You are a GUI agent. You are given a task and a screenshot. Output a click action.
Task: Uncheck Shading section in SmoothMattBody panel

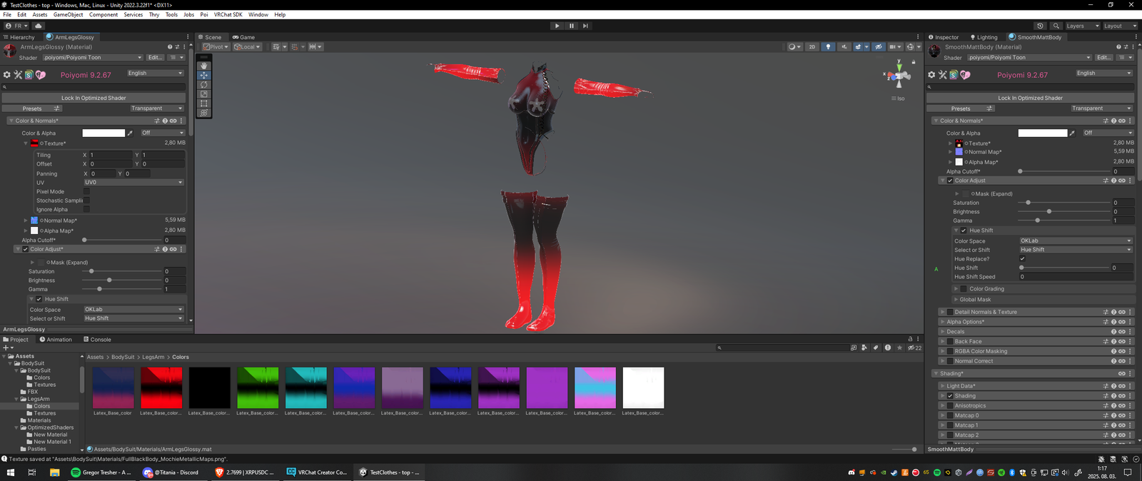pyautogui.click(x=950, y=396)
